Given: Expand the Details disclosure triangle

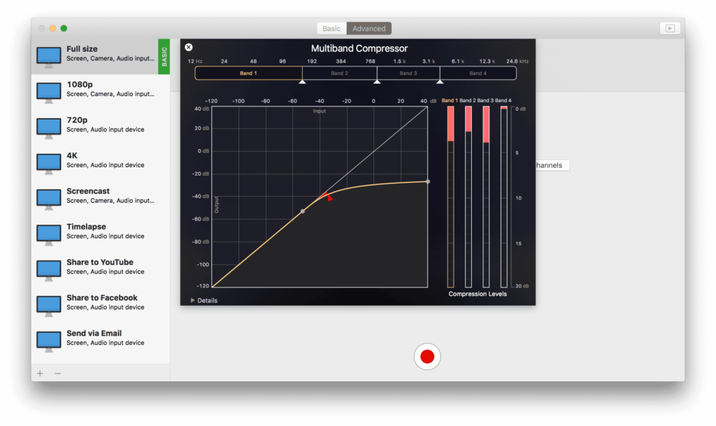Looking at the screenshot, I should (x=194, y=299).
